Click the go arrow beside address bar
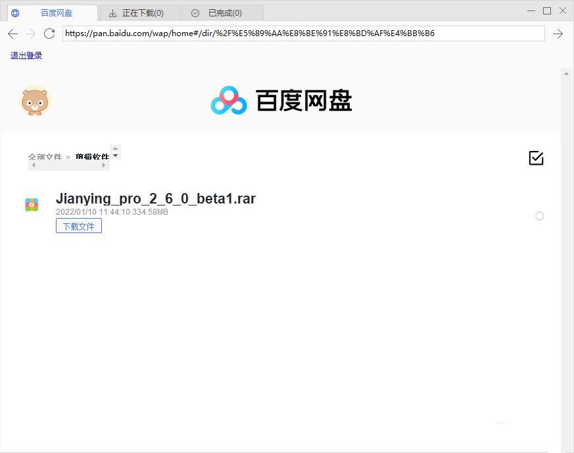Image resolution: width=574 pixels, height=453 pixels. pyautogui.click(x=558, y=34)
